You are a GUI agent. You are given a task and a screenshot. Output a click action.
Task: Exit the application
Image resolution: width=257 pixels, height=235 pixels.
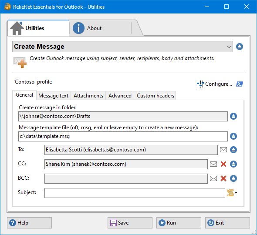click(227, 223)
